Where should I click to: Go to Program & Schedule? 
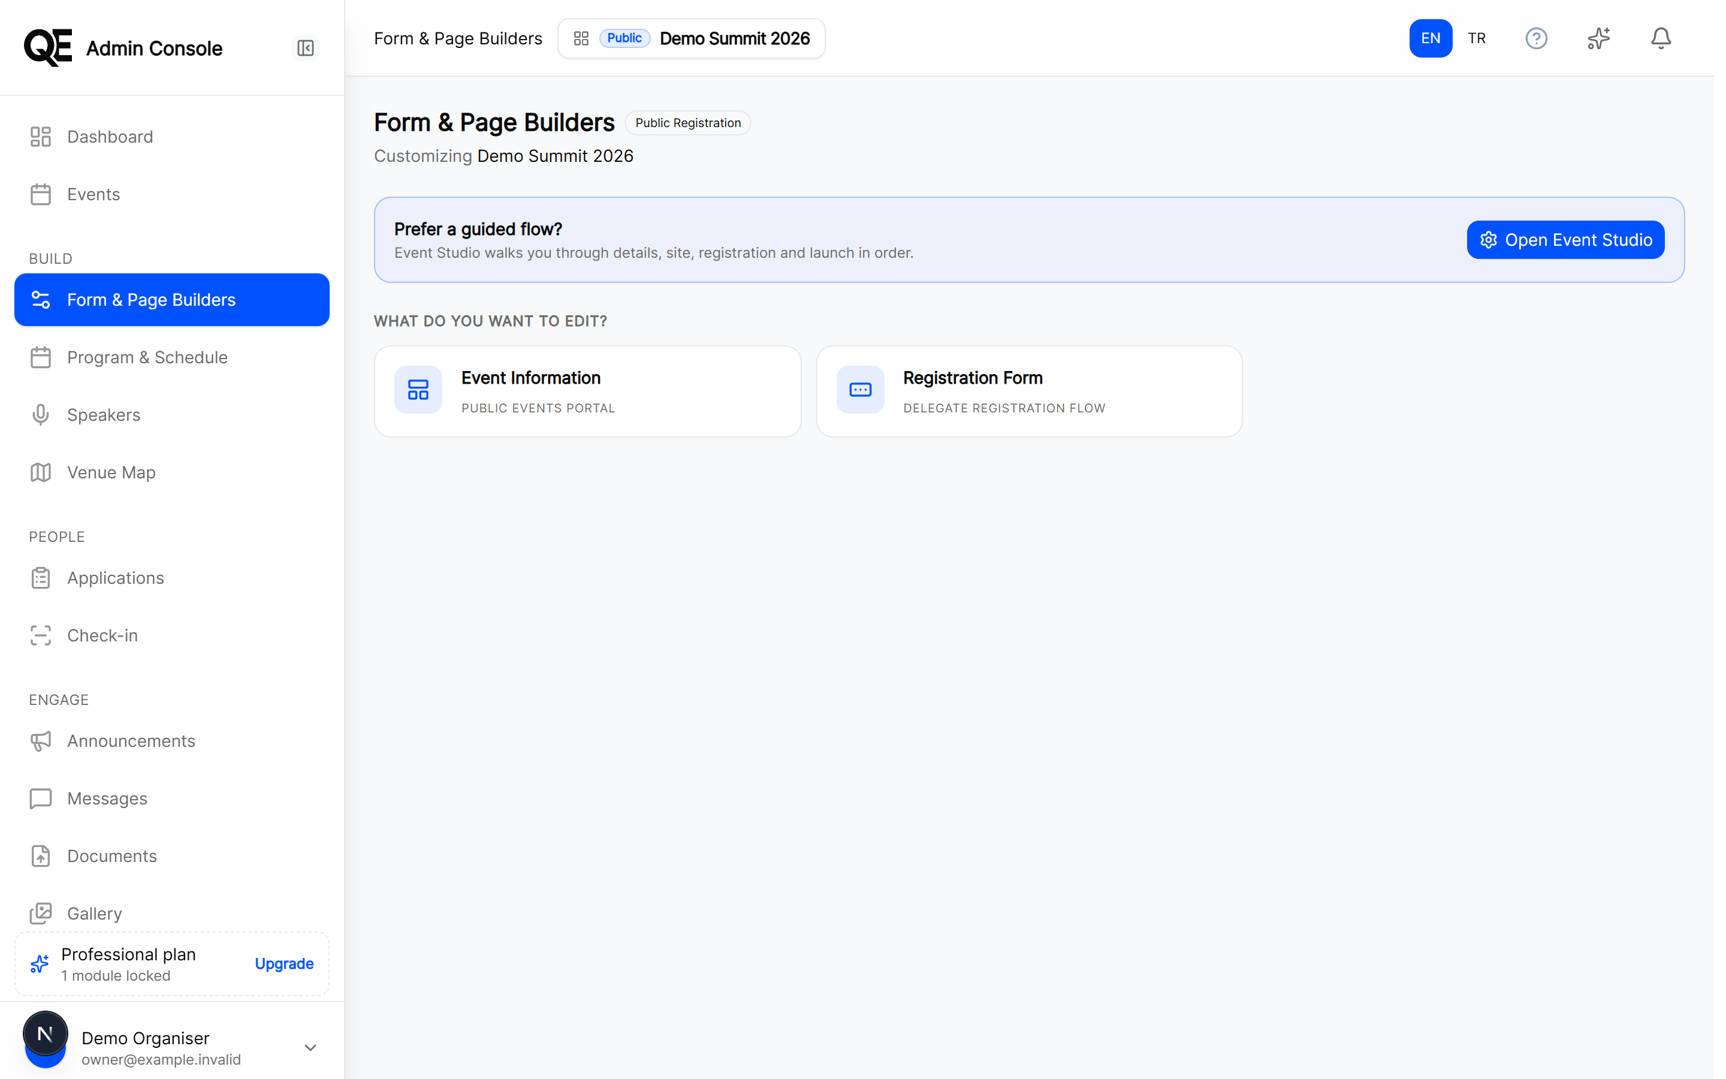[172, 357]
